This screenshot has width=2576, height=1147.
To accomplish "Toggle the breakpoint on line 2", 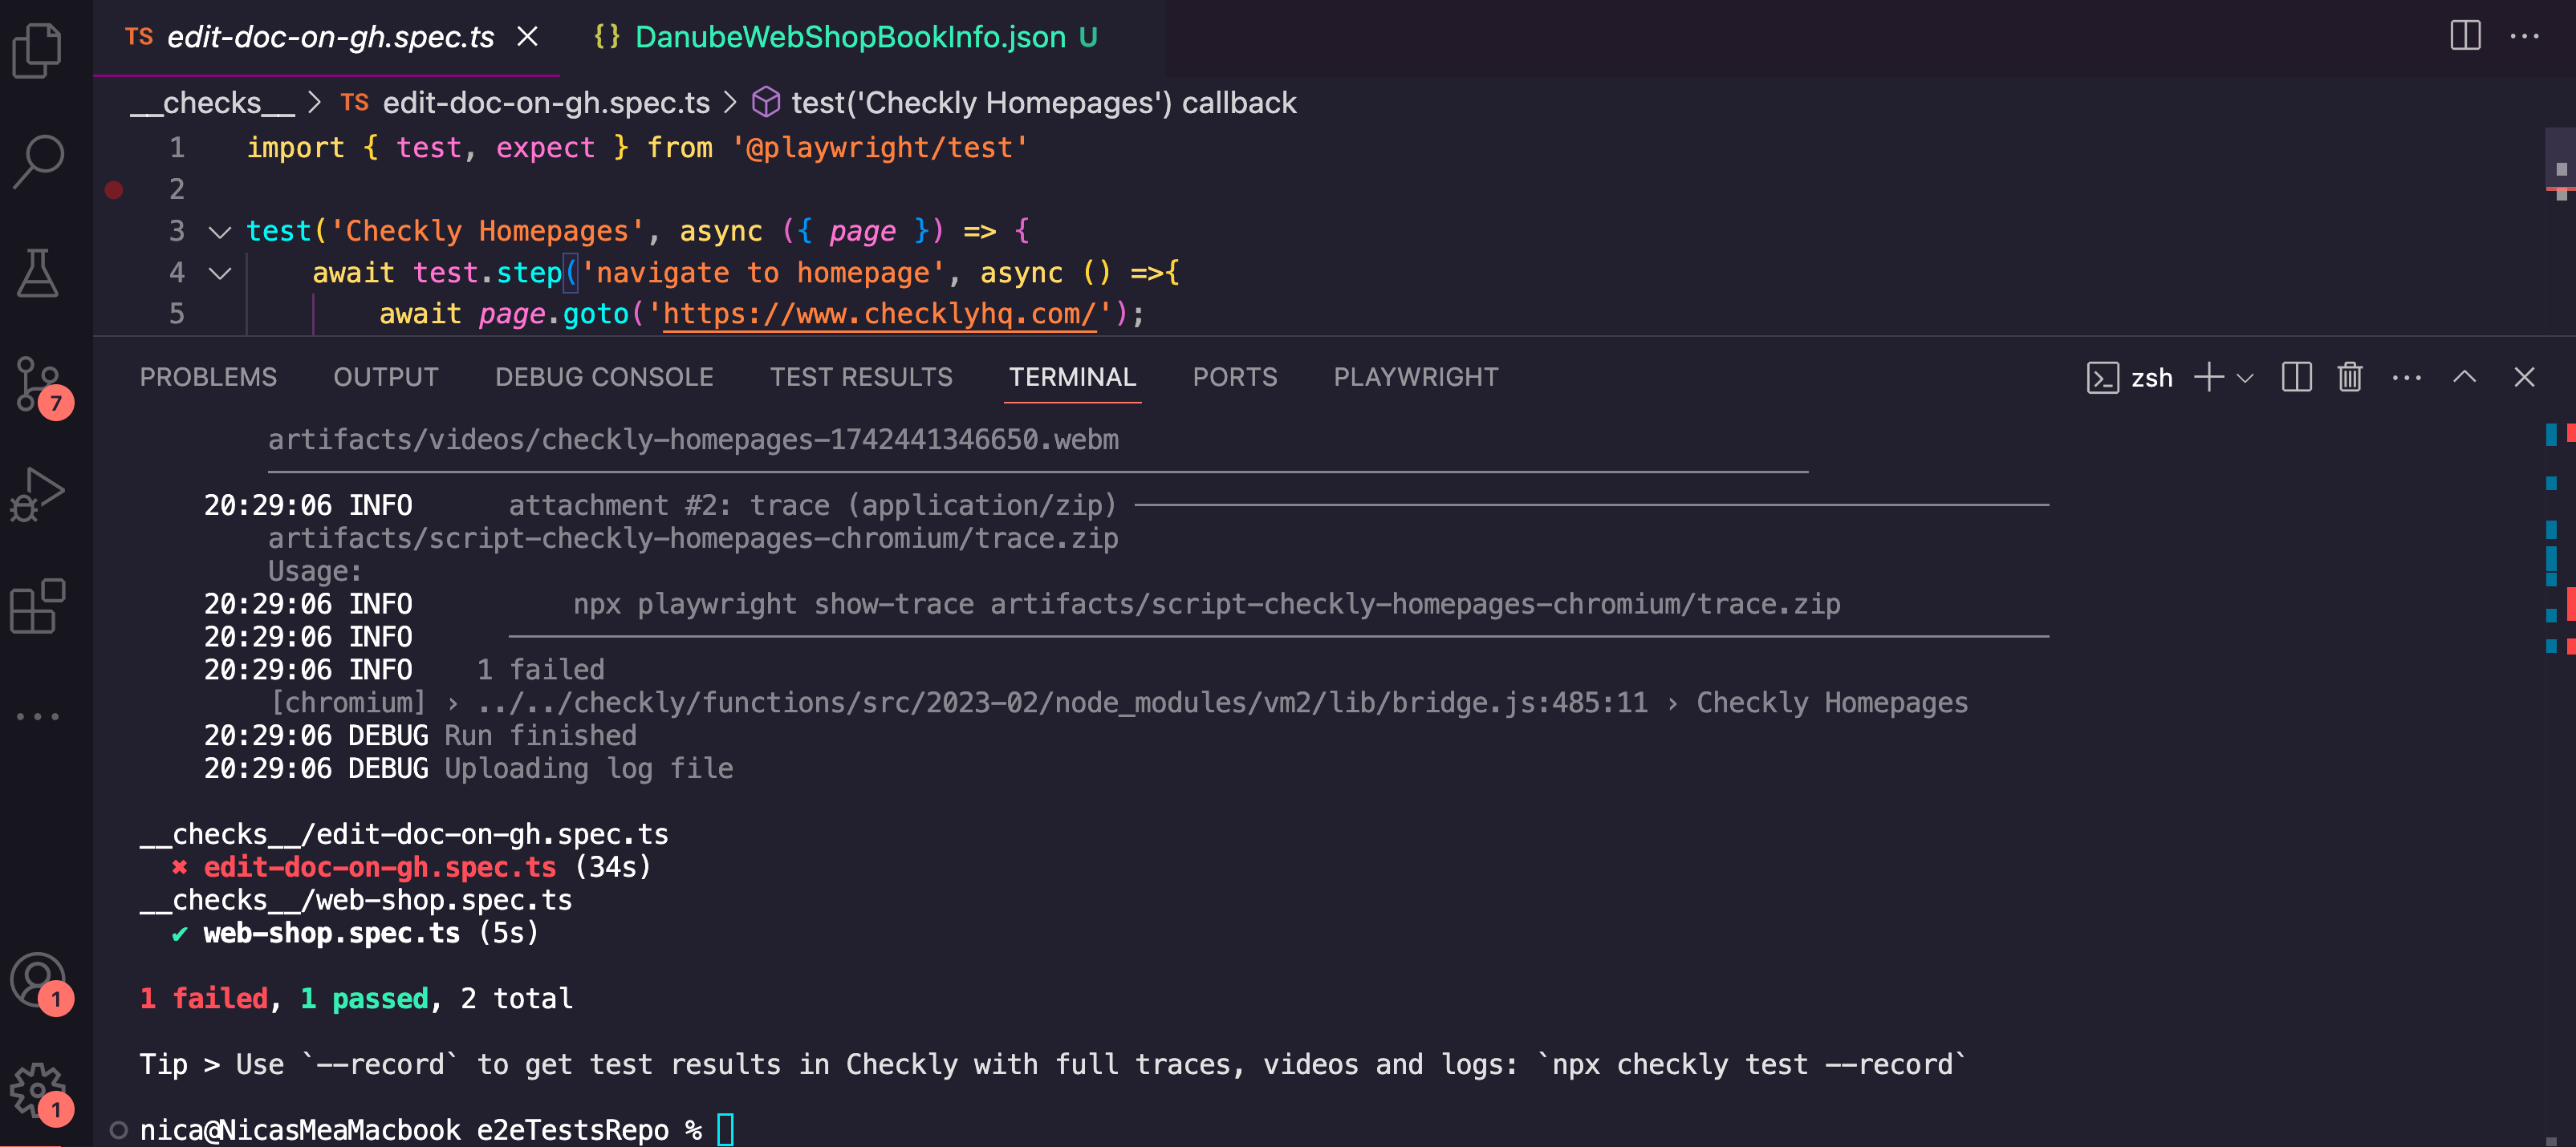I will pos(113,188).
